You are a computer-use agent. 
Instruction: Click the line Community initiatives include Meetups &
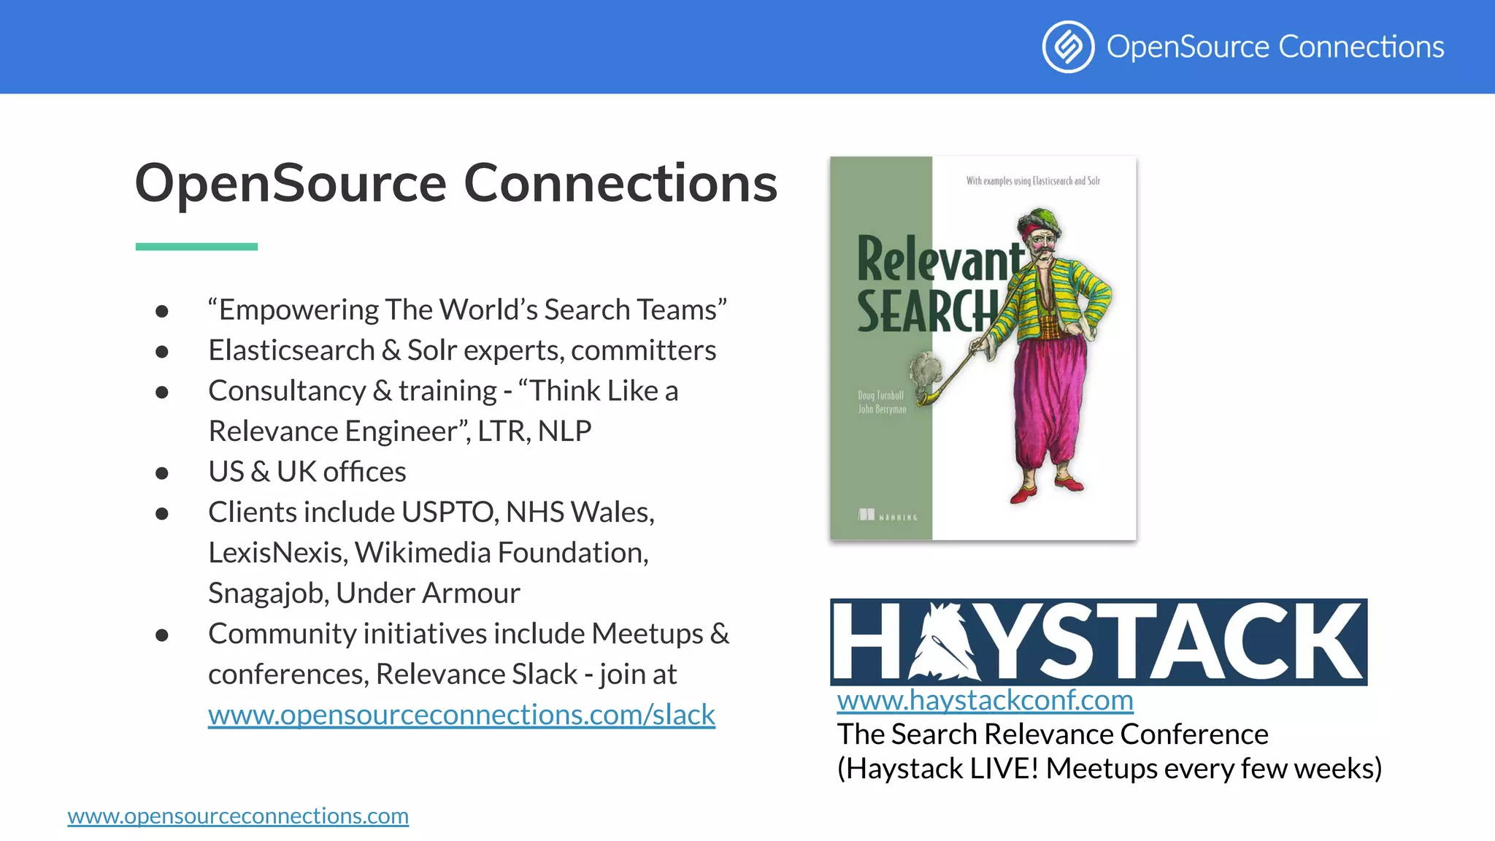click(469, 634)
